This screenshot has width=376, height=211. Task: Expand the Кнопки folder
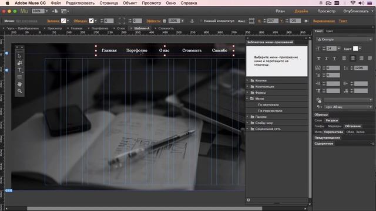point(247,80)
